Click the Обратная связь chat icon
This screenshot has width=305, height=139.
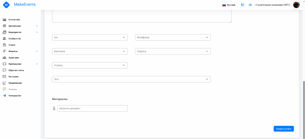point(4,70)
